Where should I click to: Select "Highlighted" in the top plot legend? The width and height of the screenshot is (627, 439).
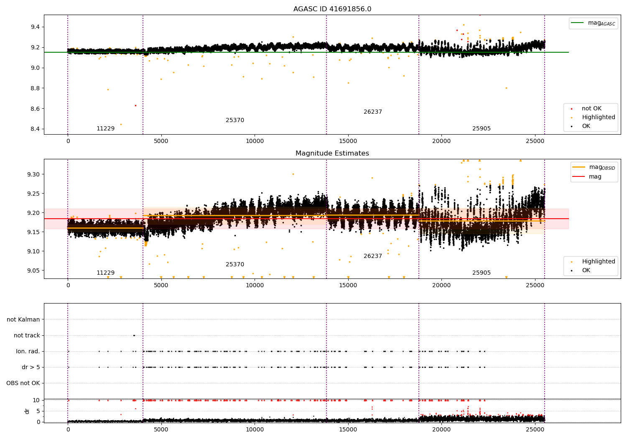599,117
